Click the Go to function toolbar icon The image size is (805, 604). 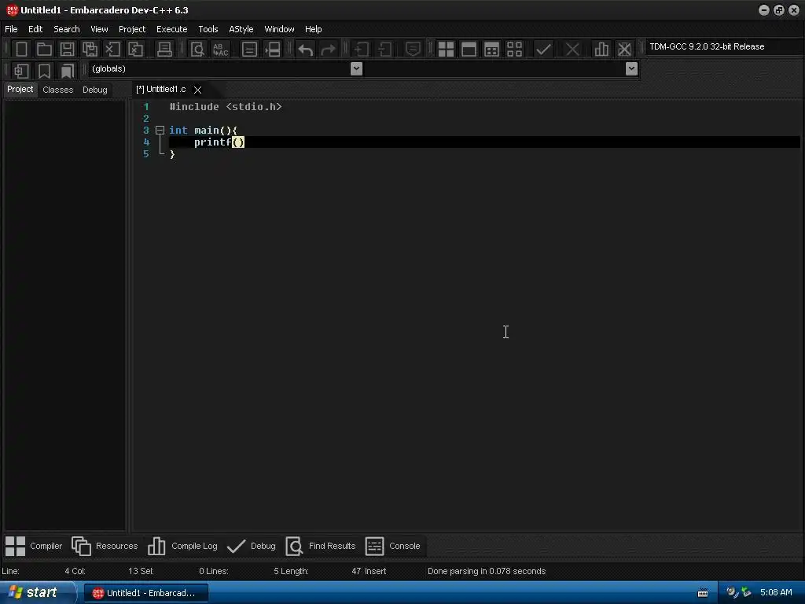[249, 50]
